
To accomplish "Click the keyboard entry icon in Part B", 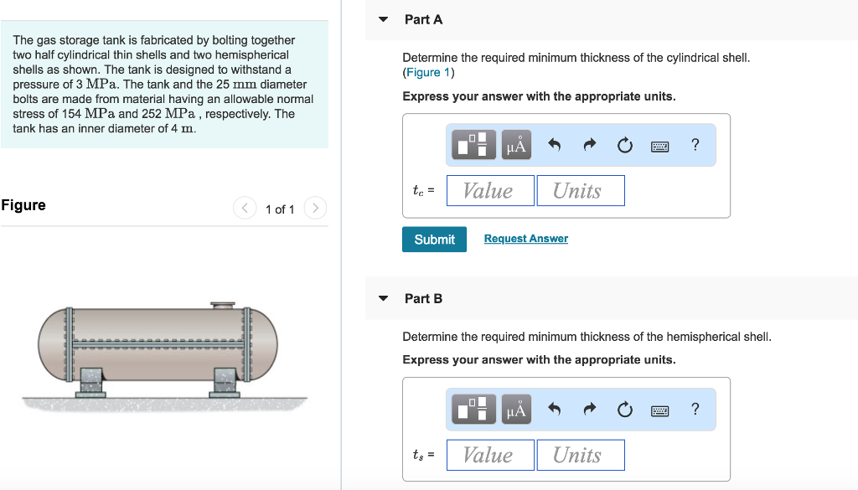I will pyautogui.click(x=659, y=410).
